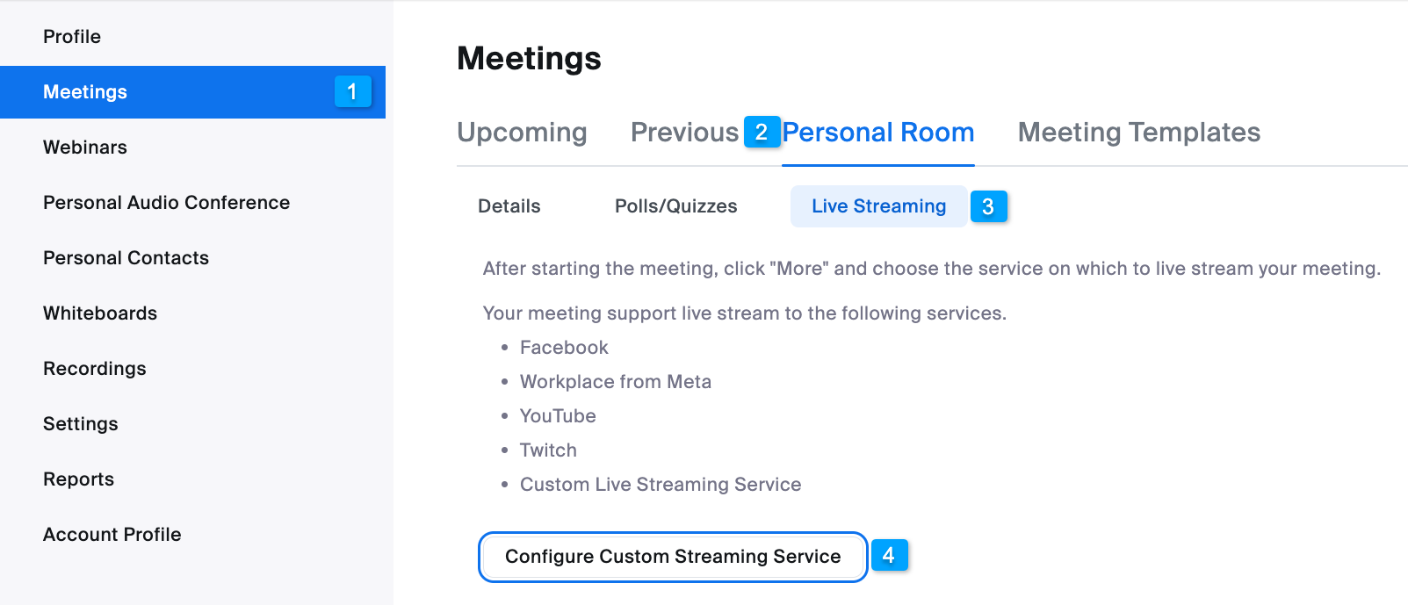This screenshot has height=605, width=1408.
Task: Click the step 3 annotation badge
Action: [989, 206]
